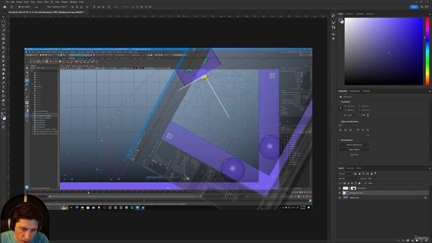Open the Normal blend mode dropdown
The width and height of the screenshot is (432, 243).
349,178
